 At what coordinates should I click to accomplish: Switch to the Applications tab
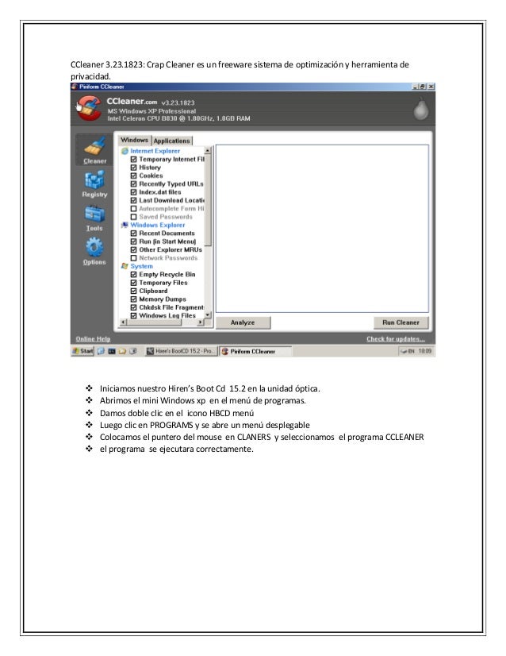click(172, 141)
